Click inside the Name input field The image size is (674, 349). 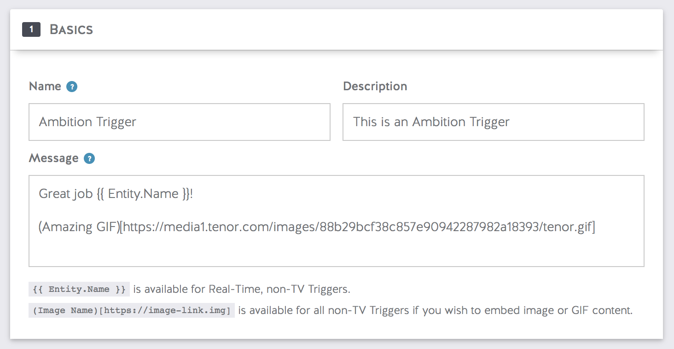(x=180, y=122)
